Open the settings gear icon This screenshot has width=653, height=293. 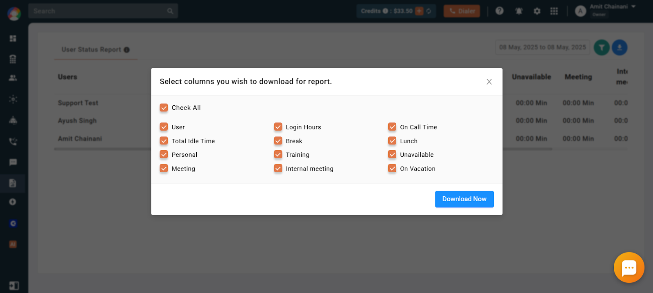[x=537, y=11]
